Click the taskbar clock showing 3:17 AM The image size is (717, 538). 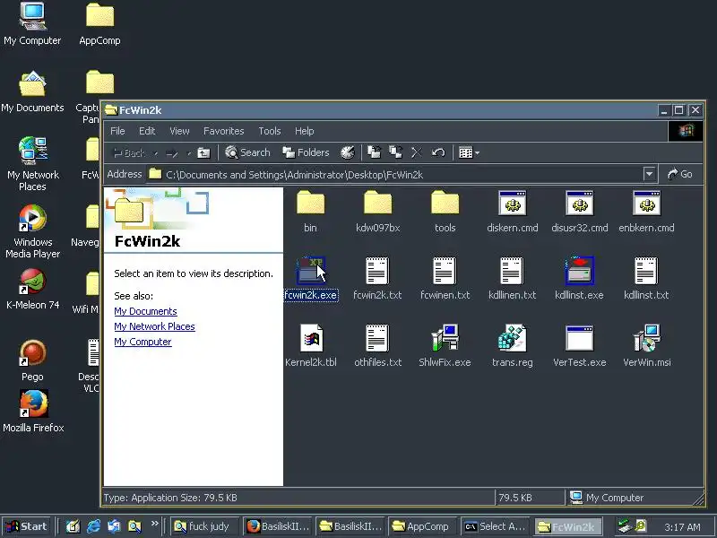[682, 527]
